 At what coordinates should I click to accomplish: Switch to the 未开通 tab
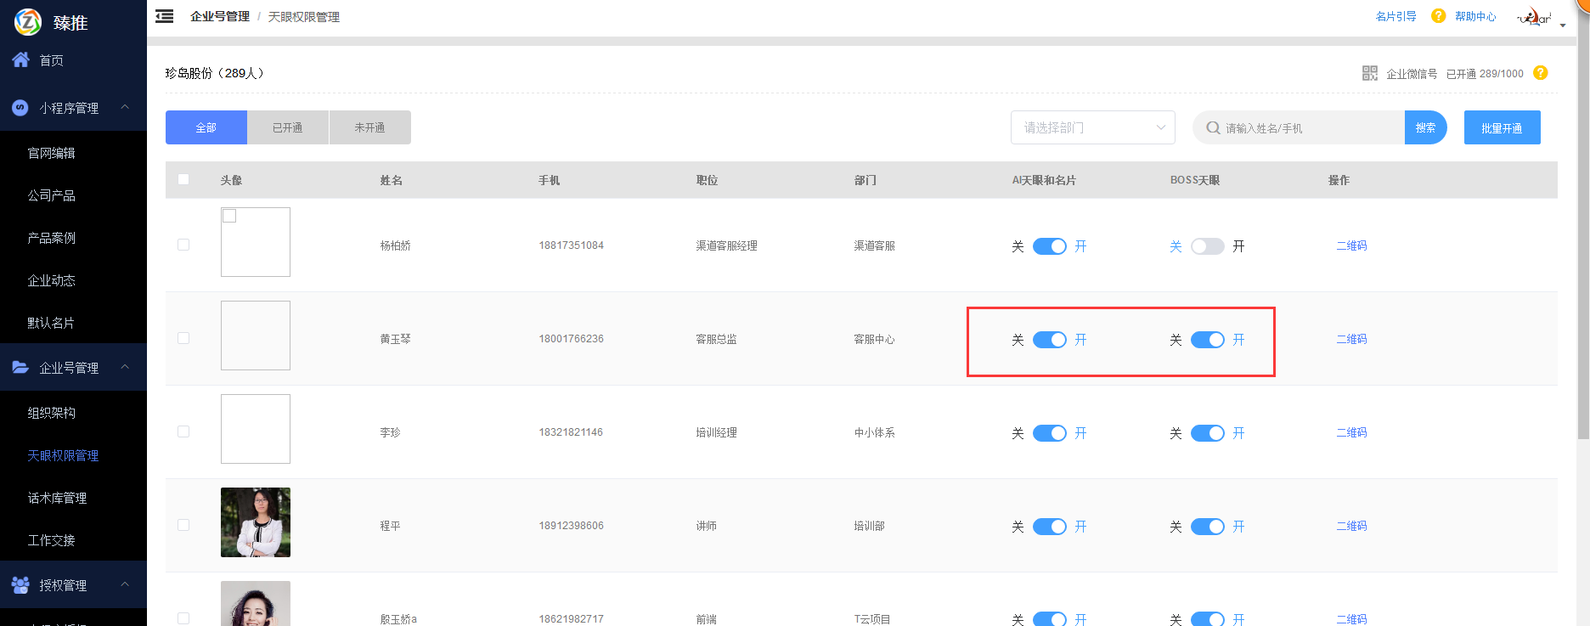coord(369,127)
